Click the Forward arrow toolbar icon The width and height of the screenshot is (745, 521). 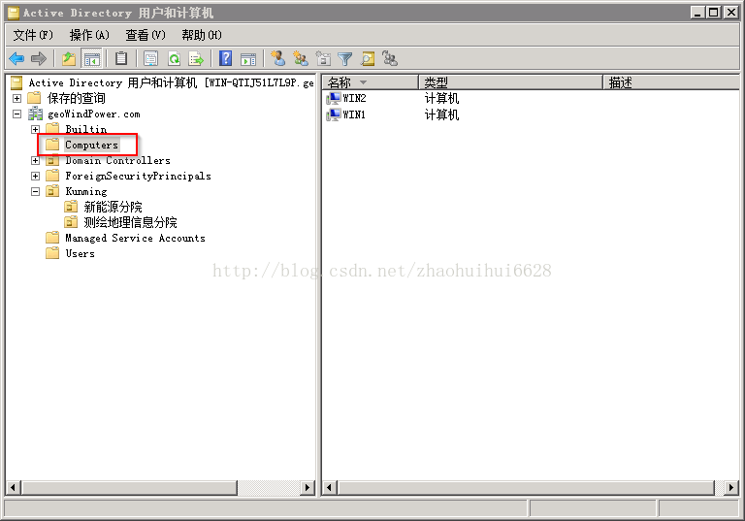tap(39, 59)
